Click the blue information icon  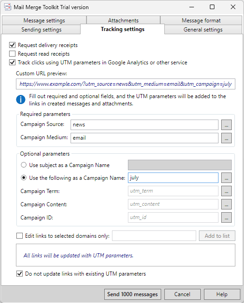click(x=20, y=99)
